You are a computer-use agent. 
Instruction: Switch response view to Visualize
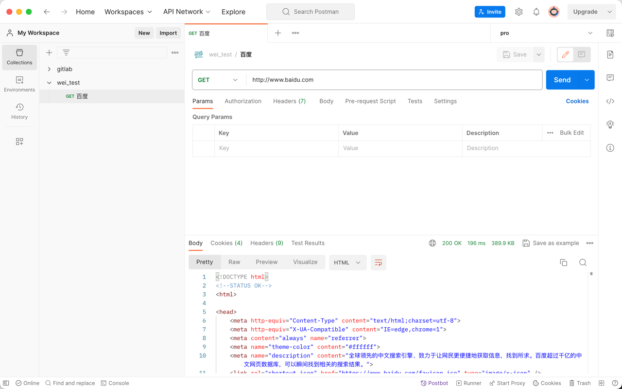pos(305,262)
